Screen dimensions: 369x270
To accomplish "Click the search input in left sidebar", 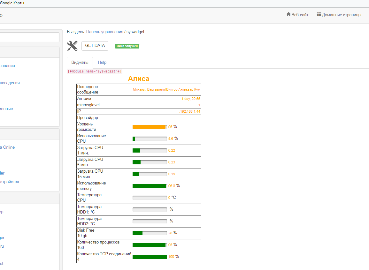I will pyautogui.click(x=29, y=37).
